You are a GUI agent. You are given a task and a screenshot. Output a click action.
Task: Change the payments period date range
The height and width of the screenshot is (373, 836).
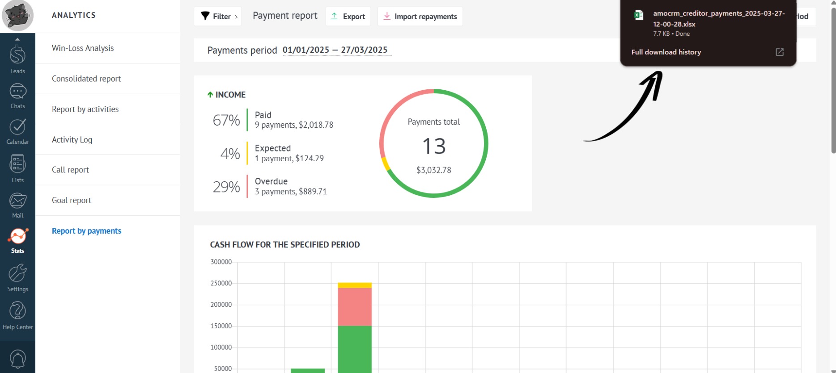335,50
